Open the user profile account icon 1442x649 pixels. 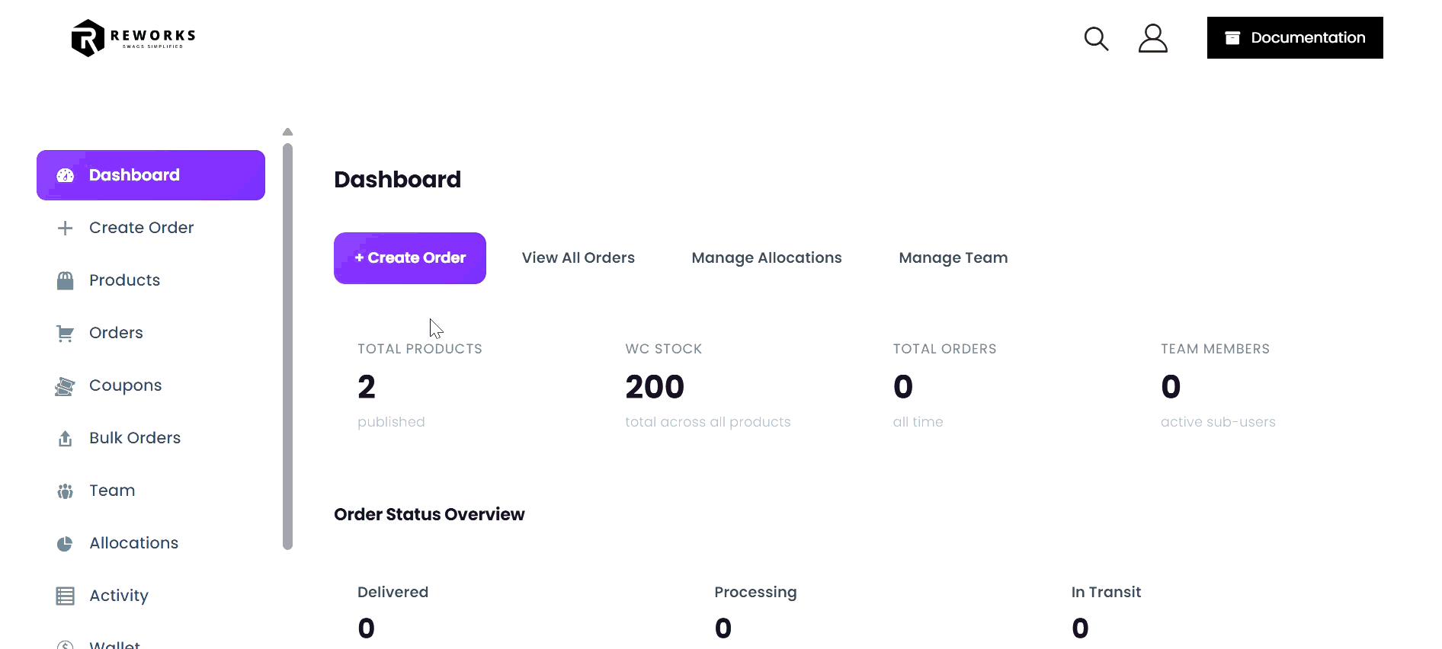click(x=1152, y=37)
